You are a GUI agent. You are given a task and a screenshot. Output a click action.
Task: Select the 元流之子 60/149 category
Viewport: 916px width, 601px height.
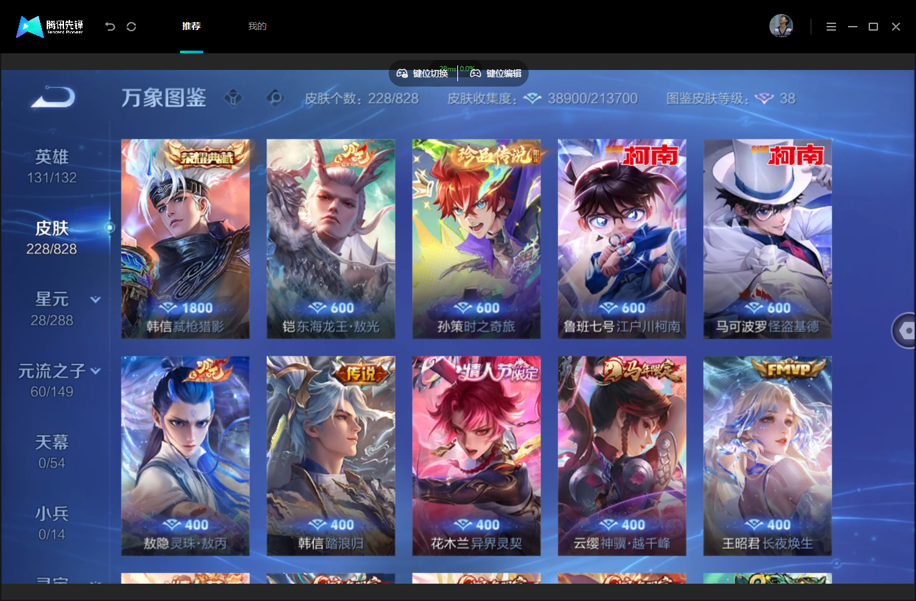[x=52, y=380]
